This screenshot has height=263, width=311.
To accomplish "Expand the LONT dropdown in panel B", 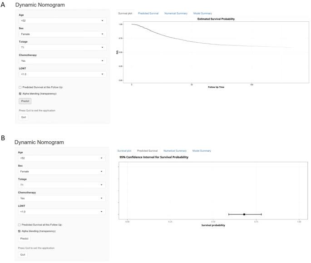I will pyautogui.click(x=62, y=212).
